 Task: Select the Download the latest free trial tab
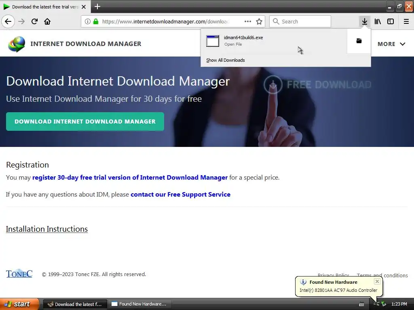pos(45,6)
